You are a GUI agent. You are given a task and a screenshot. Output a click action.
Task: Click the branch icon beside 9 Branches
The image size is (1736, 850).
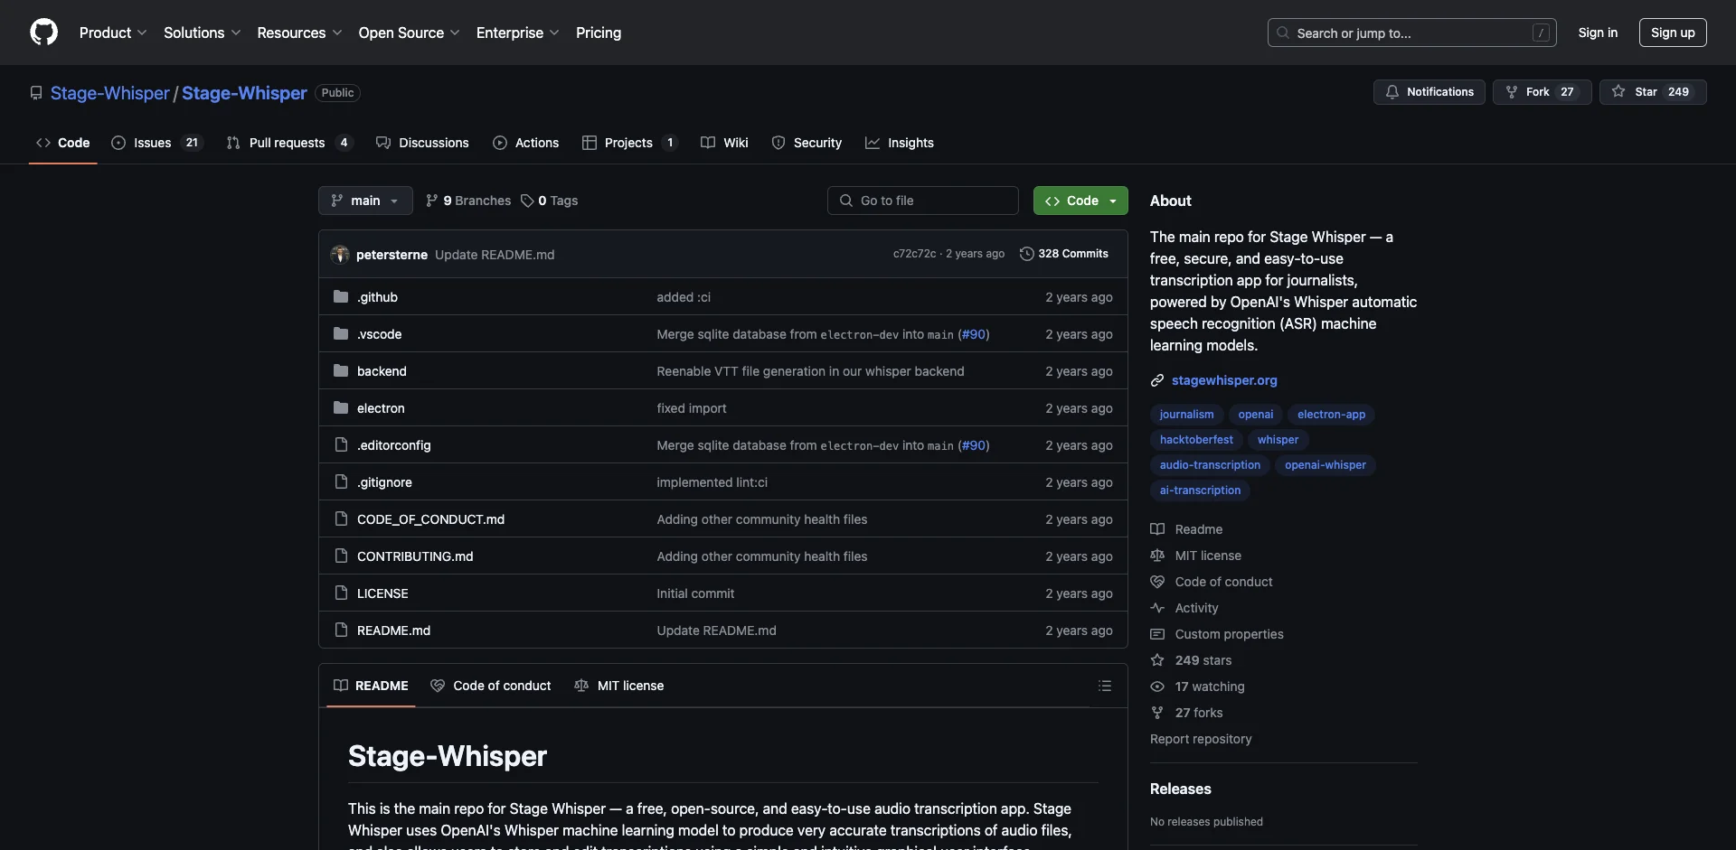click(432, 201)
